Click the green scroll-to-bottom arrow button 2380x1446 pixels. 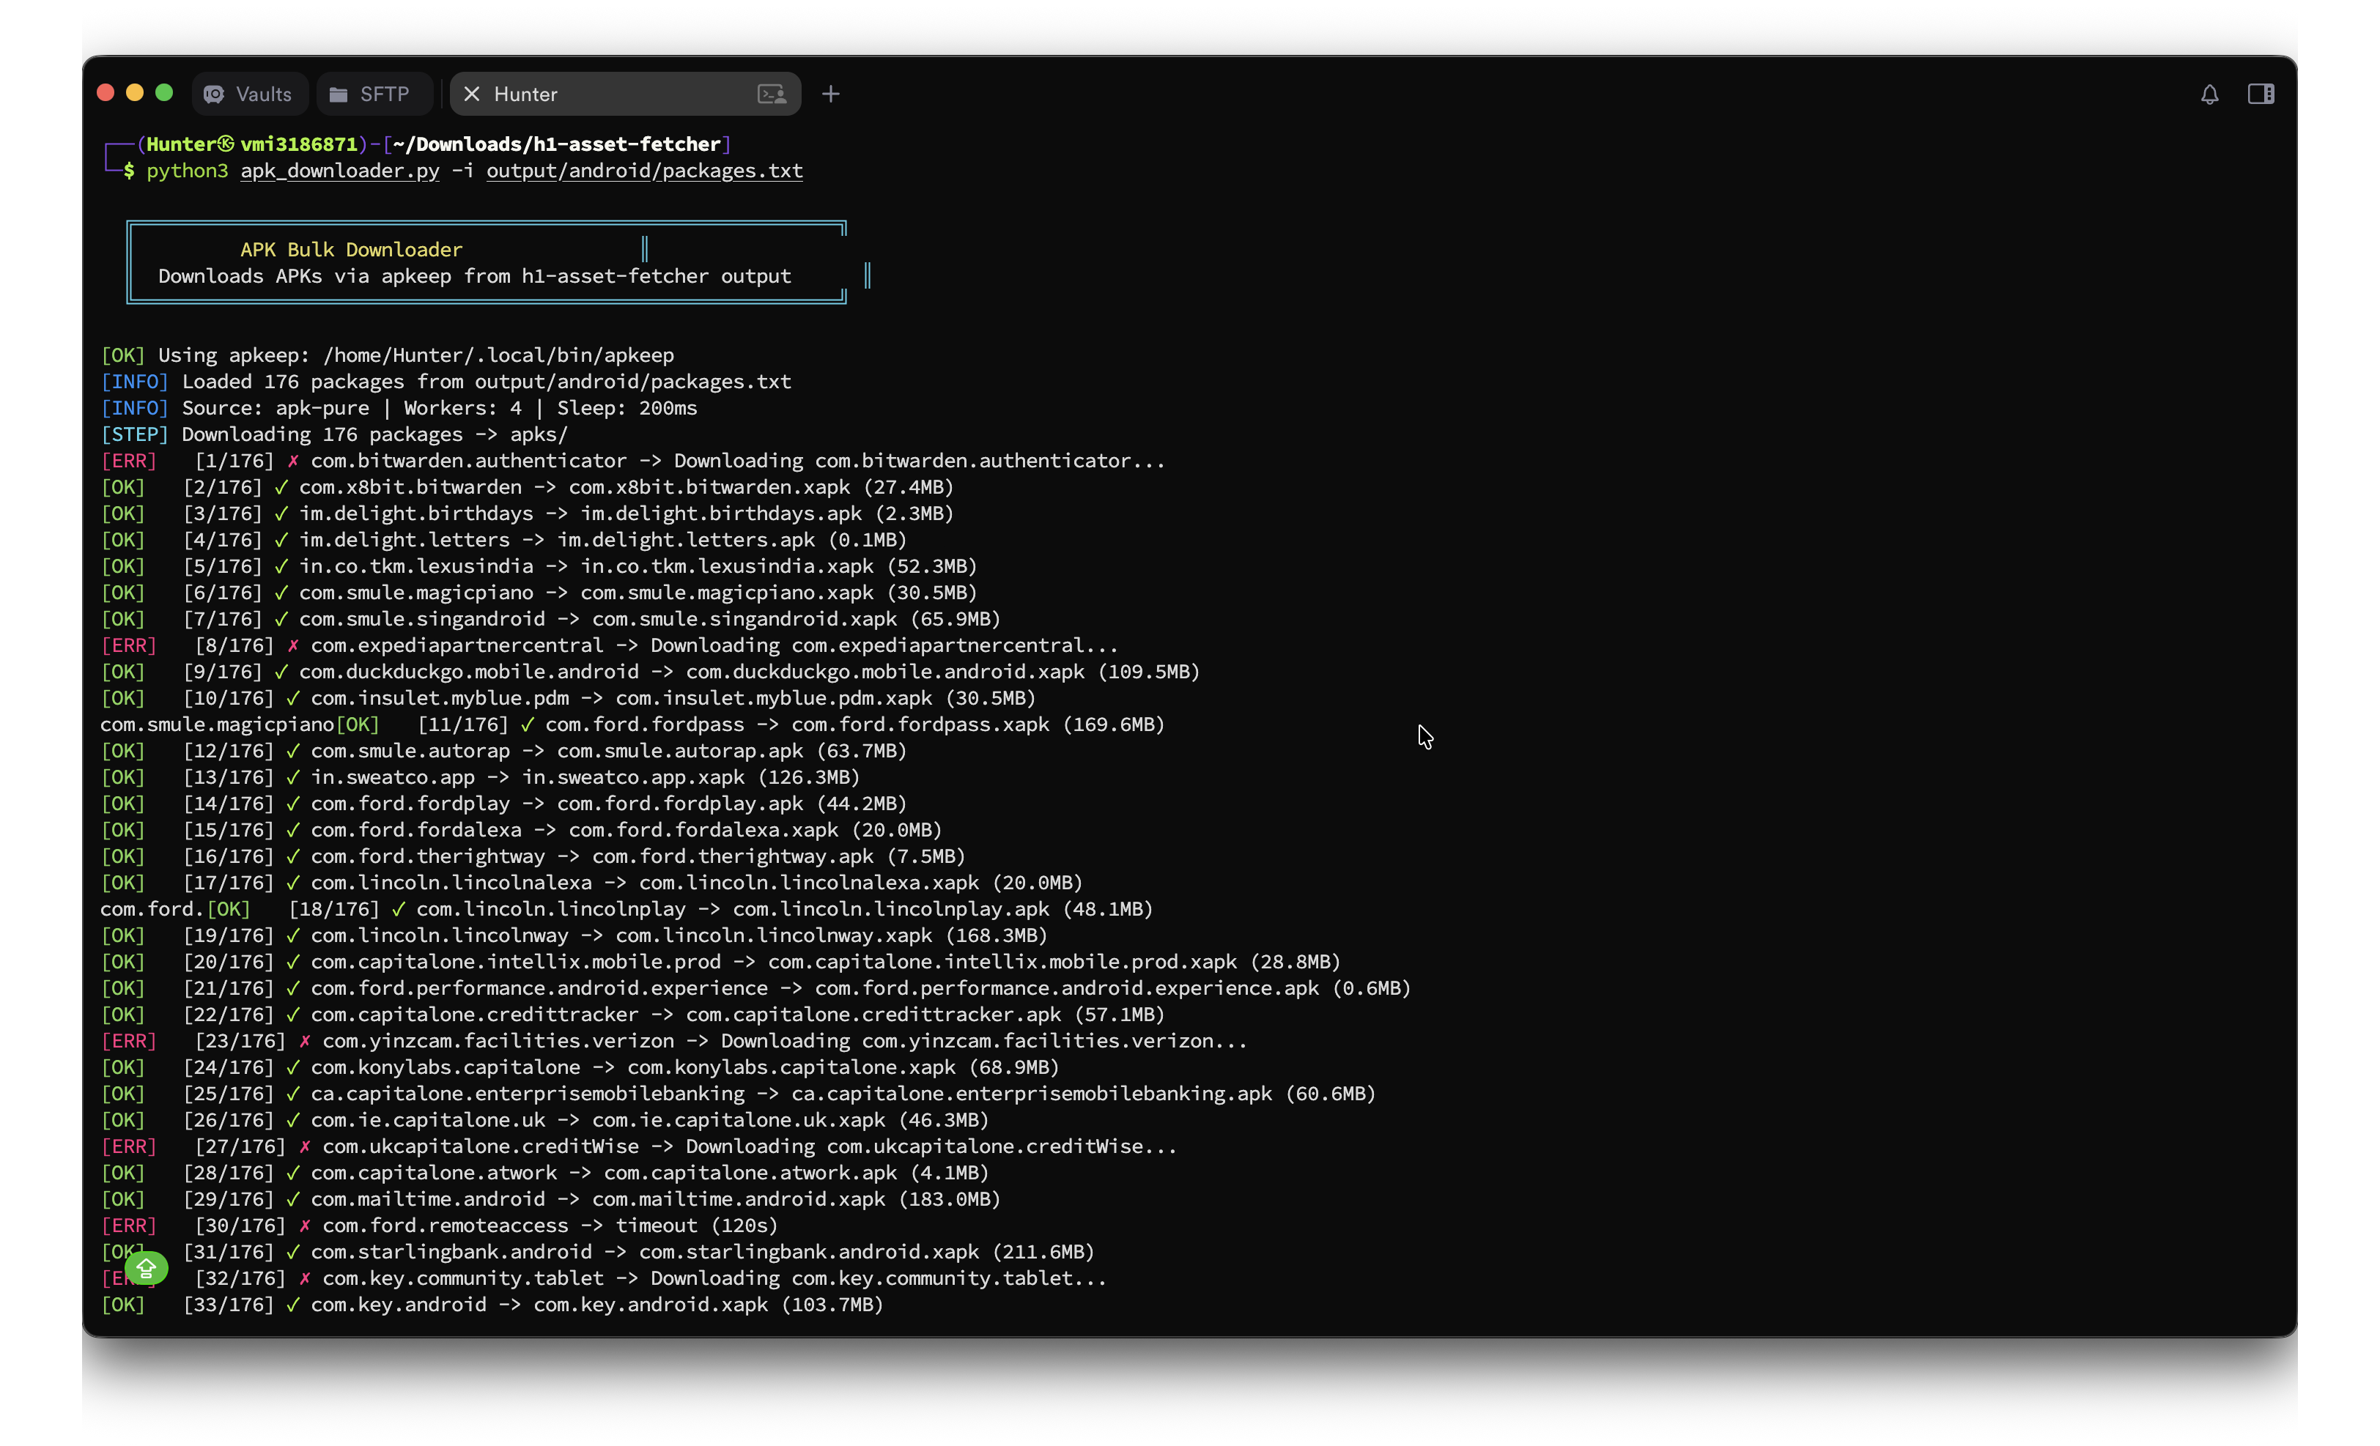[147, 1269]
